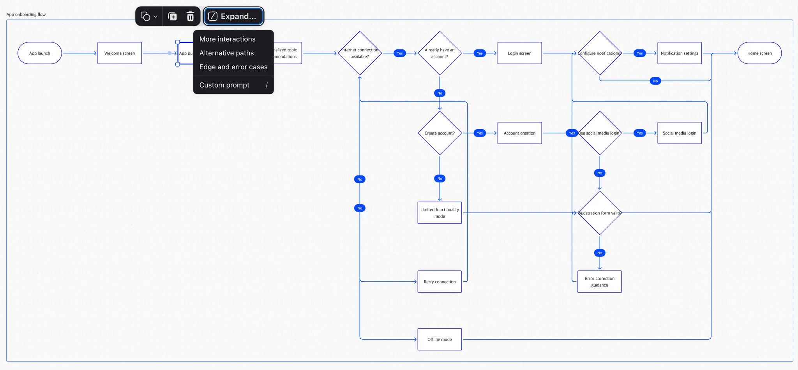Select the Notification settings box
Image resolution: width=798 pixels, height=370 pixels.
point(680,53)
